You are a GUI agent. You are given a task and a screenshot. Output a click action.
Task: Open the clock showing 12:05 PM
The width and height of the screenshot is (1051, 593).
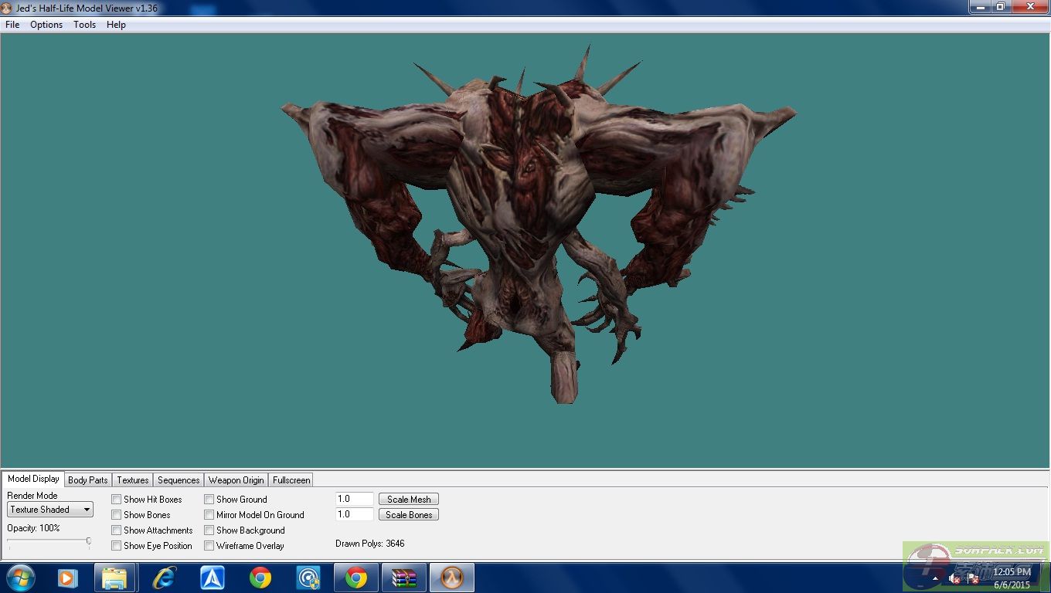click(x=1012, y=578)
